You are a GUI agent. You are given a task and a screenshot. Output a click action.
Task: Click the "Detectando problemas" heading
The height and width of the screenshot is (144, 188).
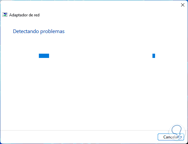coord(39,31)
